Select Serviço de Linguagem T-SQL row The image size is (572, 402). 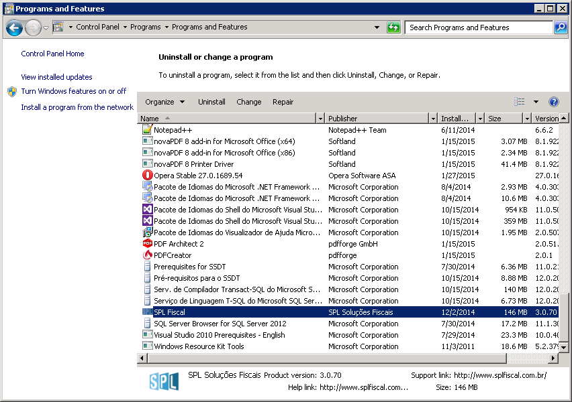point(350,300)
